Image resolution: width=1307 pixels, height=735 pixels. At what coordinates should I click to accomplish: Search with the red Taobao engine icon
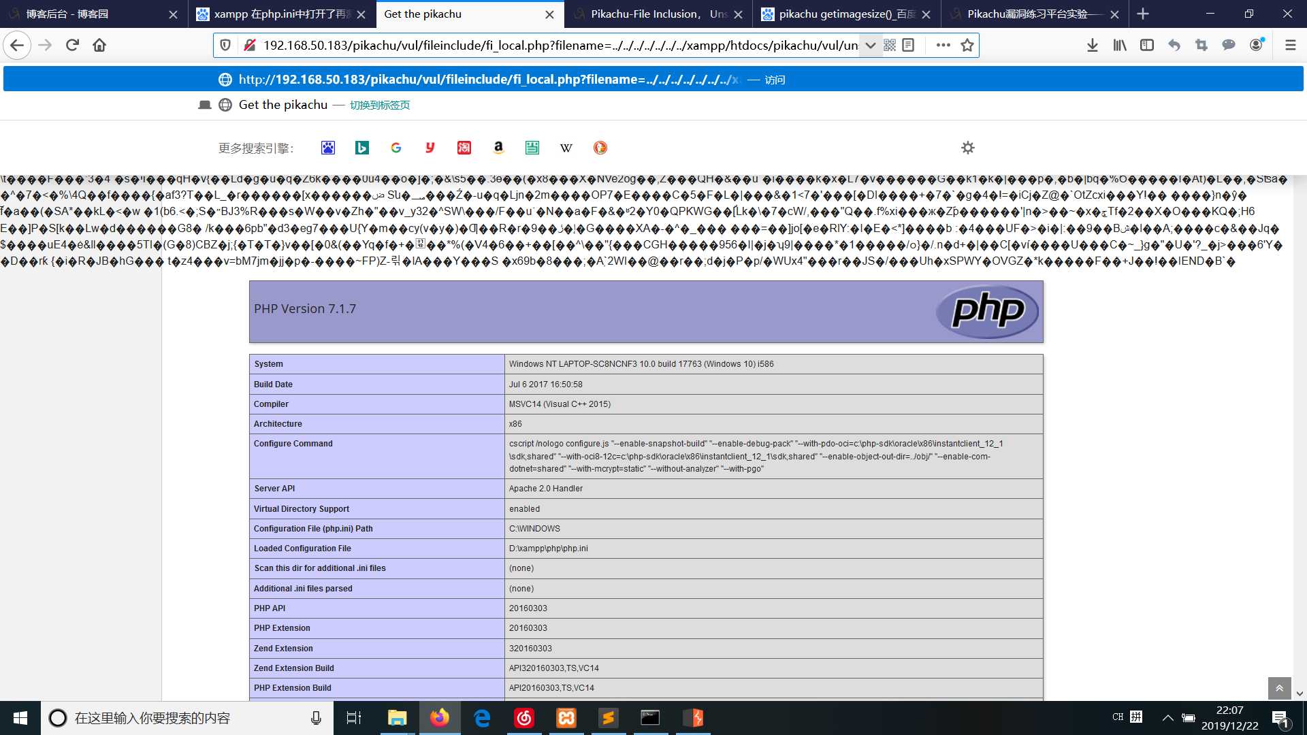(464, 148)
